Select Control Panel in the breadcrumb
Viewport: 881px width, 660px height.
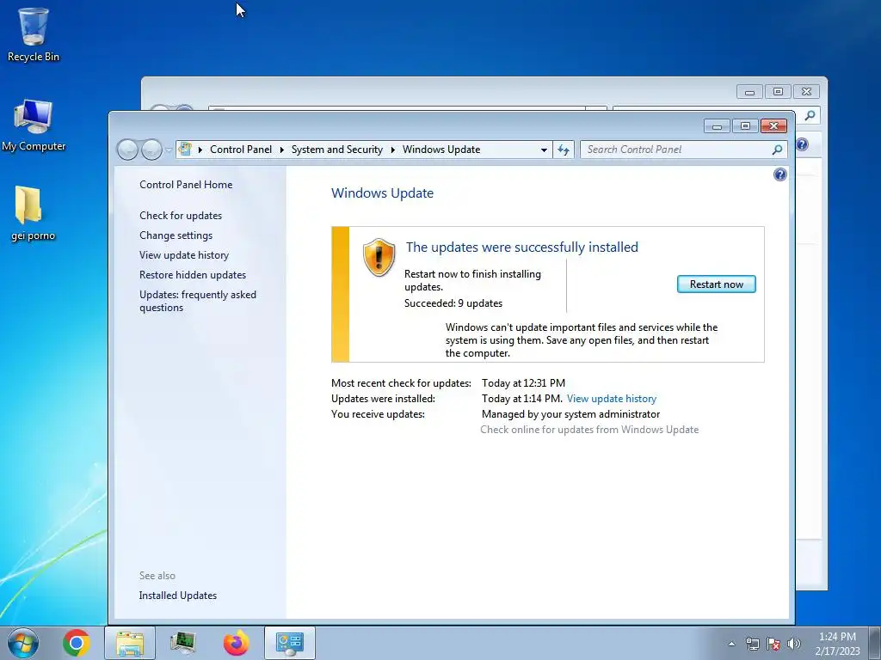point(241,150)
